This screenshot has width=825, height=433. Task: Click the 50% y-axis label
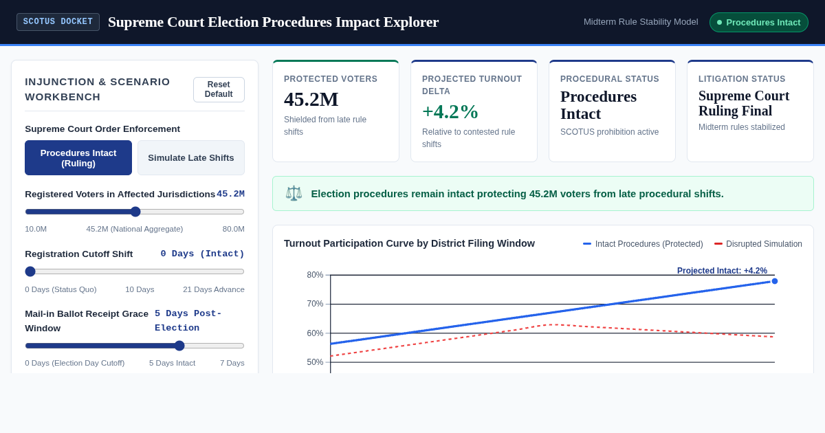tap(315, 362)
